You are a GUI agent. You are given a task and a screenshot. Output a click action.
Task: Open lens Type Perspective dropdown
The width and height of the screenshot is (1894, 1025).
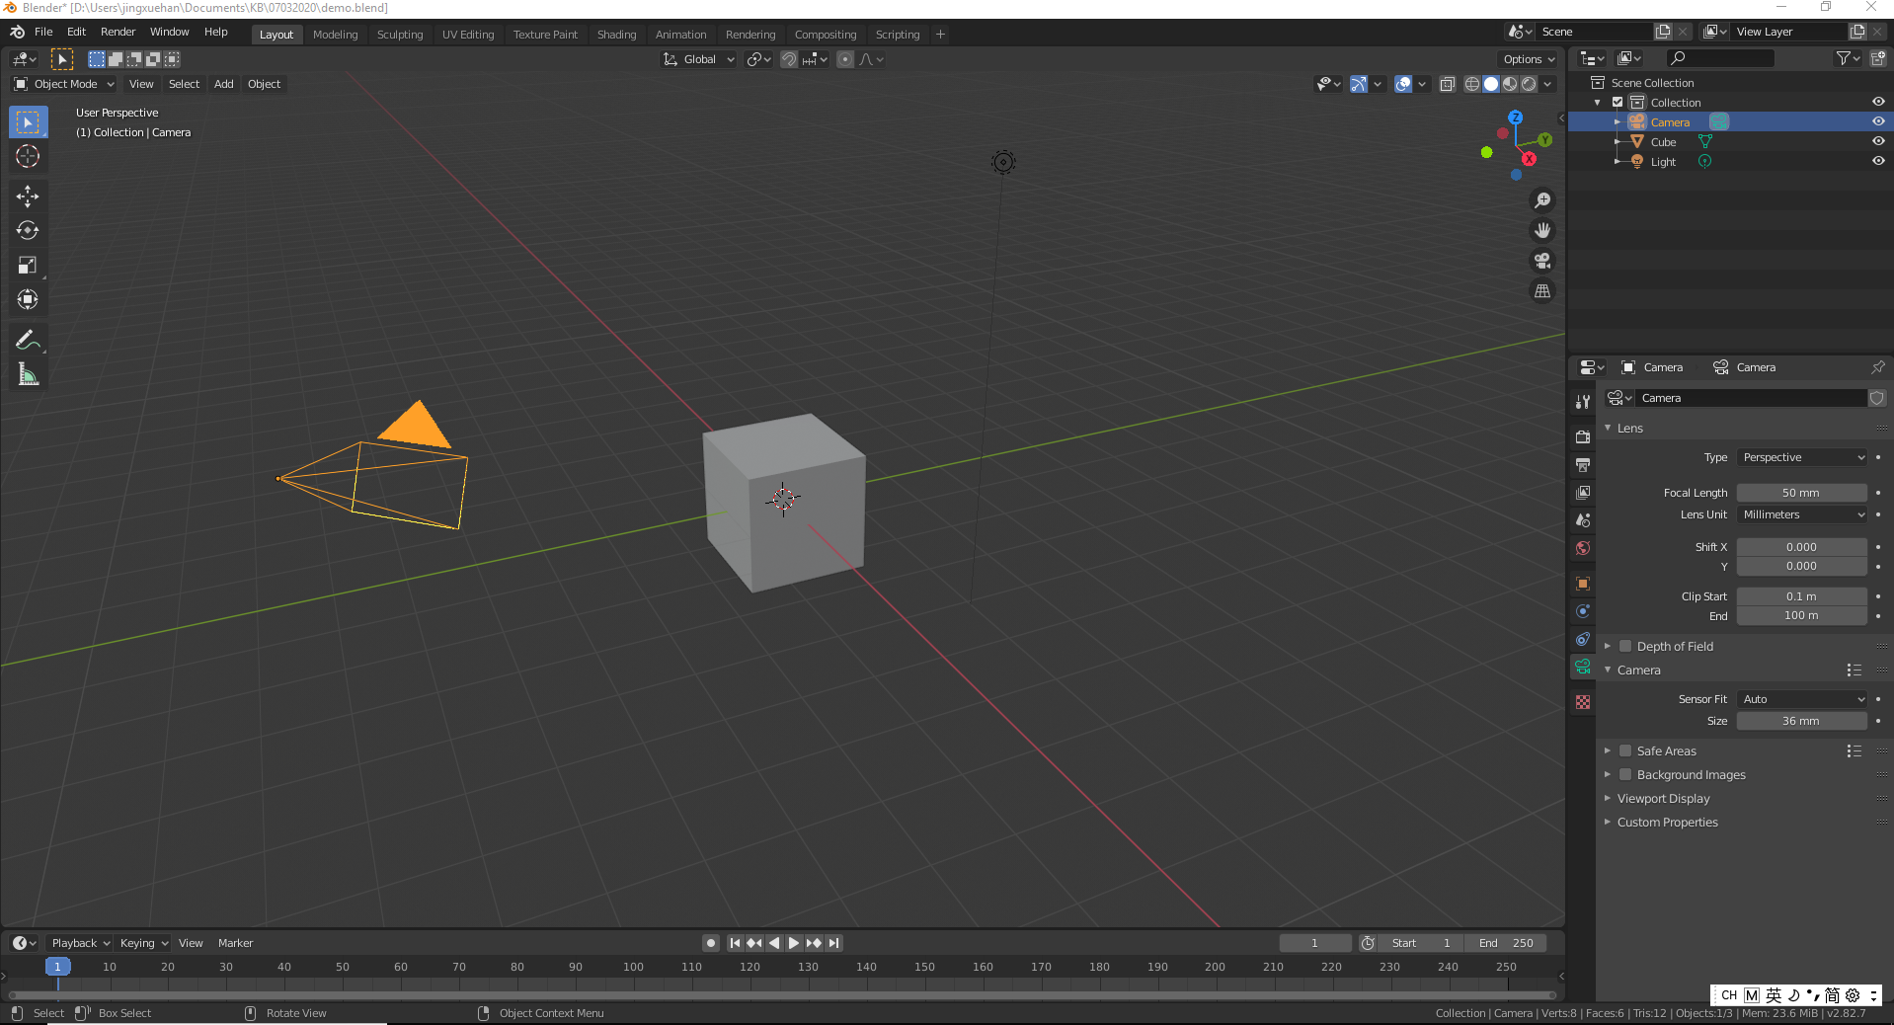click(1802, 457)
